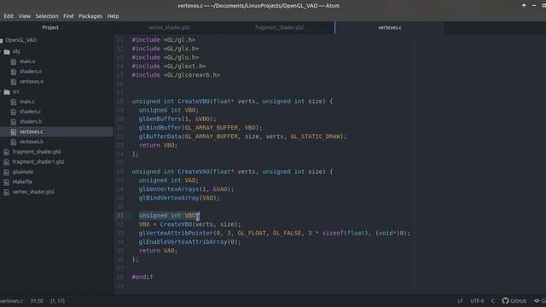Select vertexes.c in the tree
Image resolution: width=546 pixels, height=307 pixels.
32,132
